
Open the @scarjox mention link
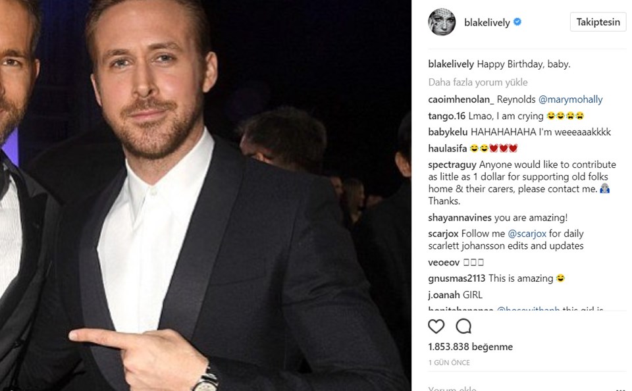point(527,234)
